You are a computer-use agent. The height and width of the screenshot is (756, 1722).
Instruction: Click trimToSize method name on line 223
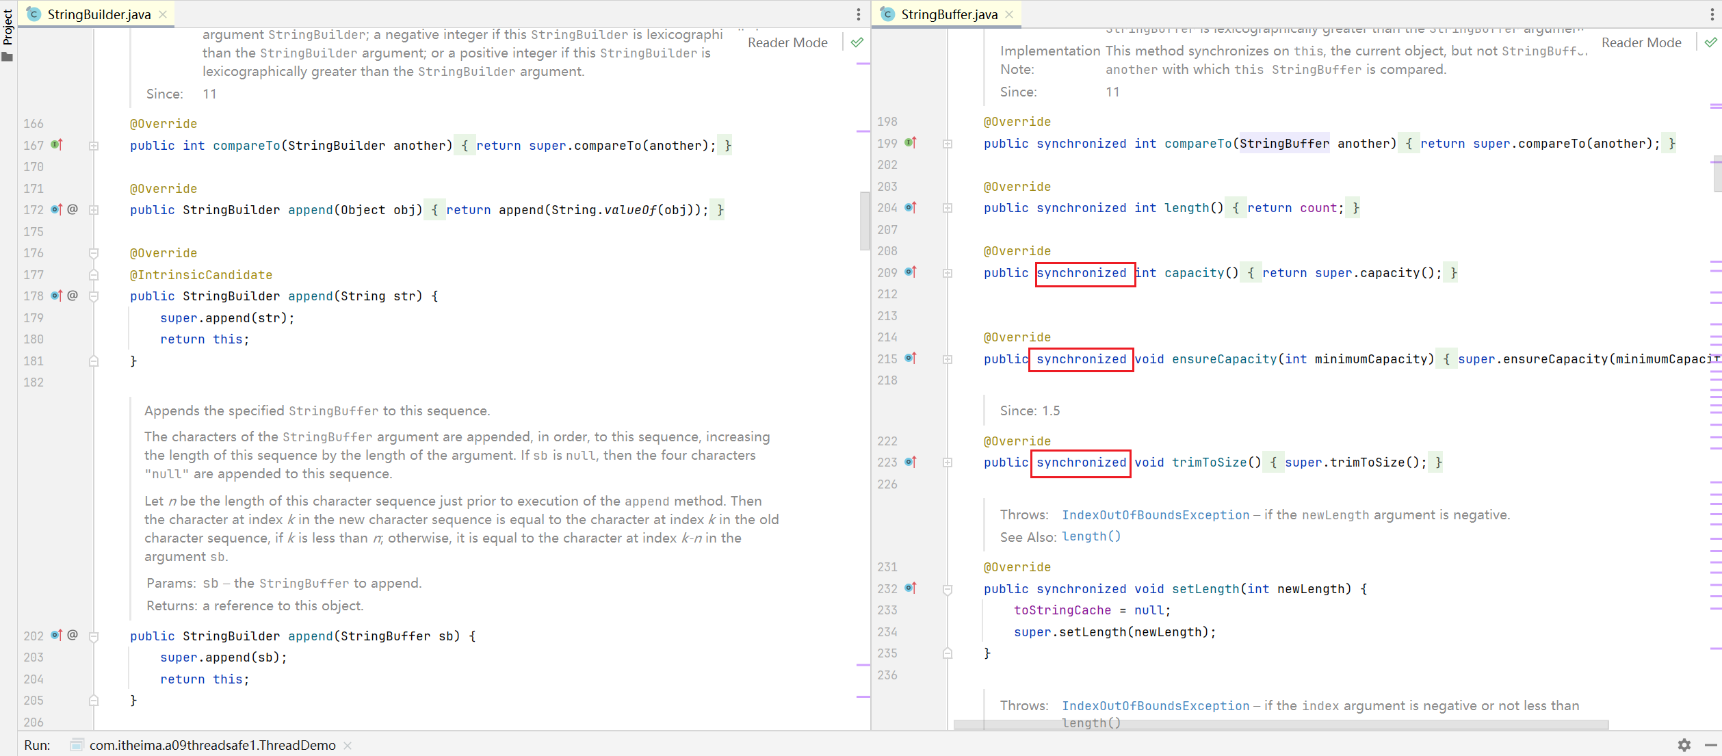pyautogui.click(x=1209, y=462)
